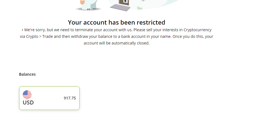
Task: Click the orange paw of the mascot
Action: pyautogui.click(x=82, y=2)
